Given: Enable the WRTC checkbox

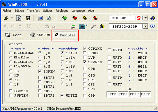Looking at the screenshot, I should pyautogui.click(x=109, y=84).
